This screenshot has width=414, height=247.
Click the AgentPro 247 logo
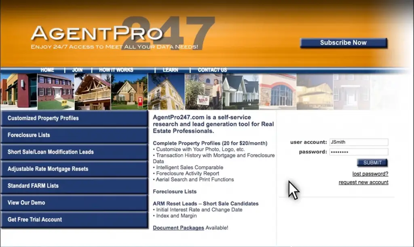[x=123, y=33]
